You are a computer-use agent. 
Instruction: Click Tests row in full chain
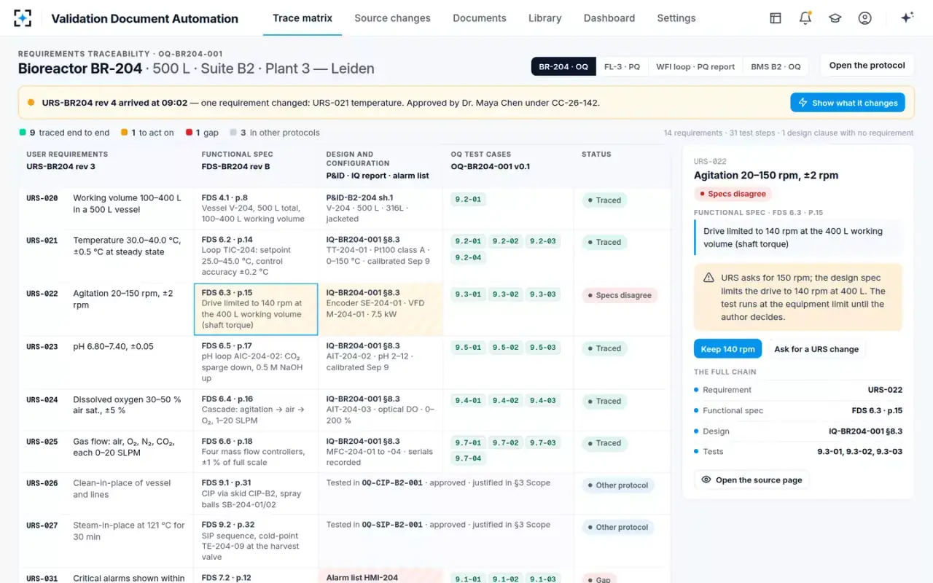point(798,451)
